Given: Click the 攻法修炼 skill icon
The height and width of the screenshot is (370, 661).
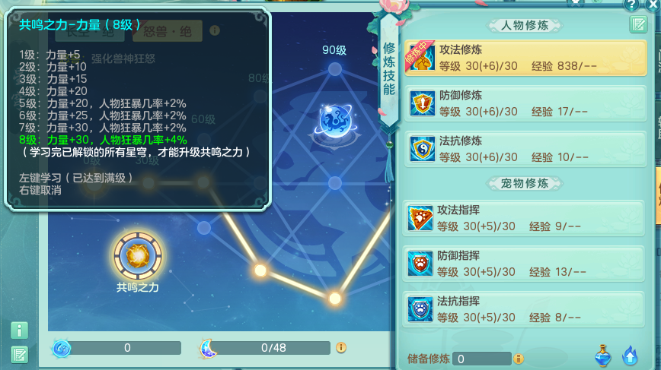Looking at the screenshot, I should [422, 57].
